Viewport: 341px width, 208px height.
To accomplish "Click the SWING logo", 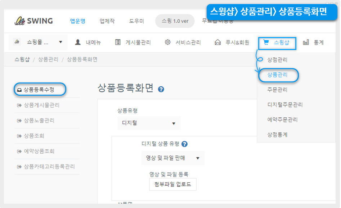I will point(33,21).
